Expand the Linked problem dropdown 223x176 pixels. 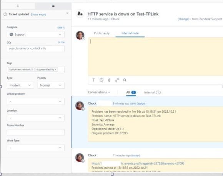tap(35, 101)
